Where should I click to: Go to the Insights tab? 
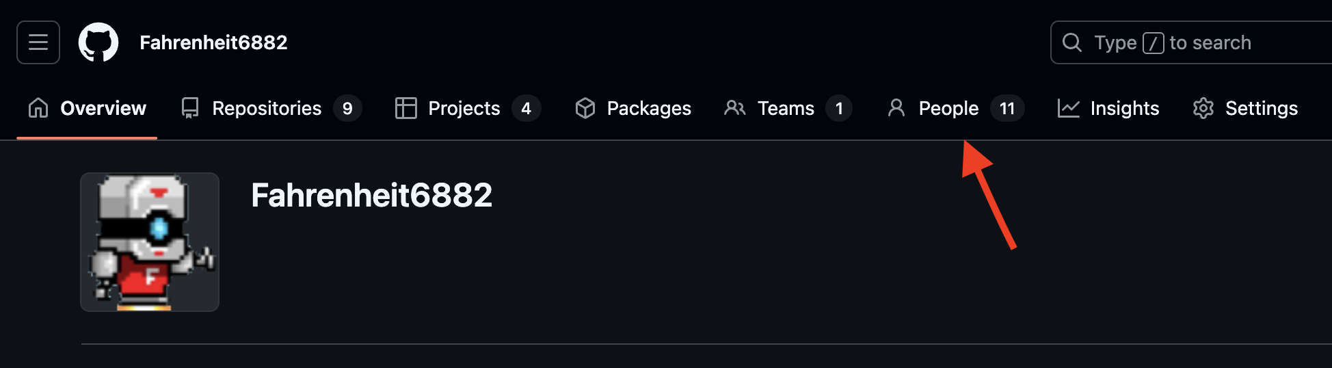[1124, 108]
